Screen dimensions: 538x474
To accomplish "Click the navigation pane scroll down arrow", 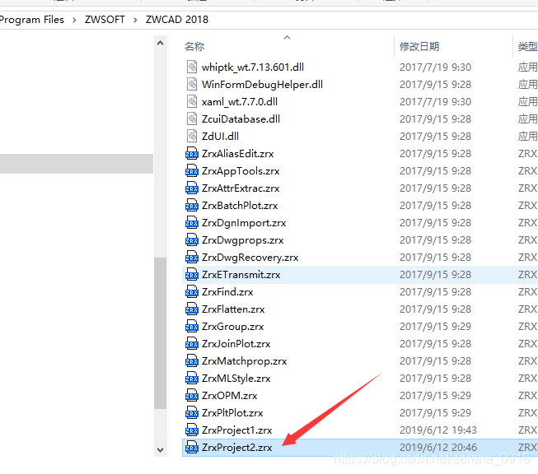I will click(x=160, y=449).
